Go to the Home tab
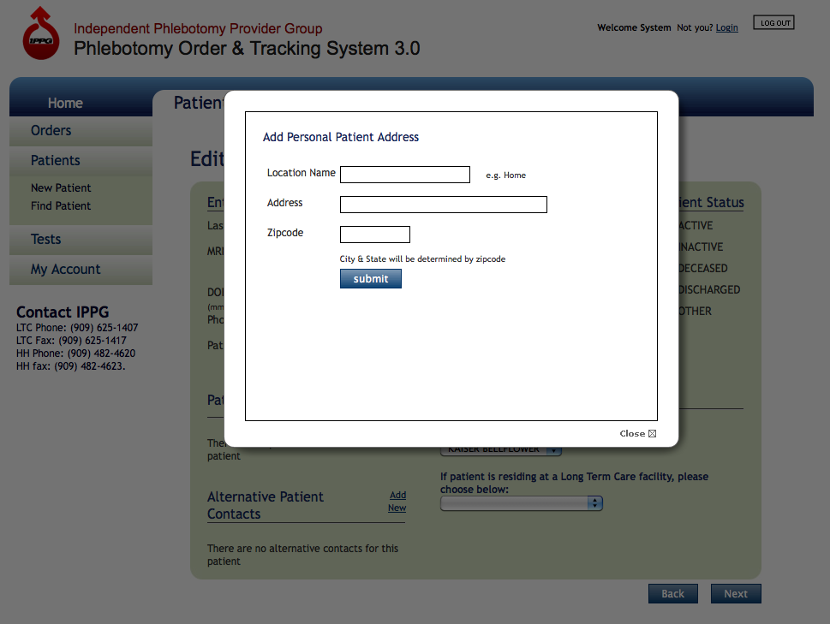 (65, 103)
